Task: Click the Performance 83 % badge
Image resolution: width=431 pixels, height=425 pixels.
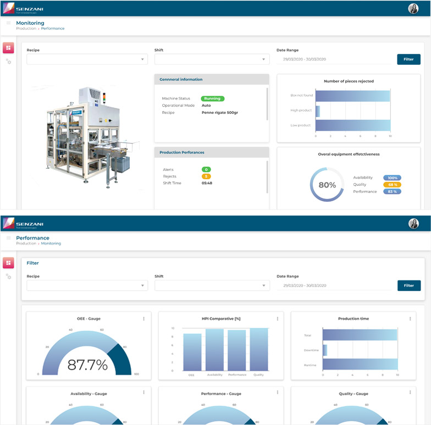Action: tap(393, 191)
